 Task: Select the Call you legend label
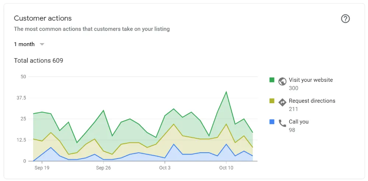click(298, 122)
